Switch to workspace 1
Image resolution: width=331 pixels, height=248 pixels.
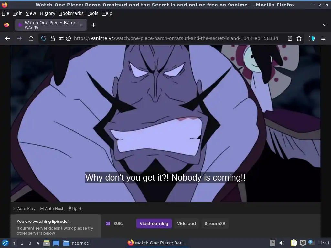tap(14, 243)
